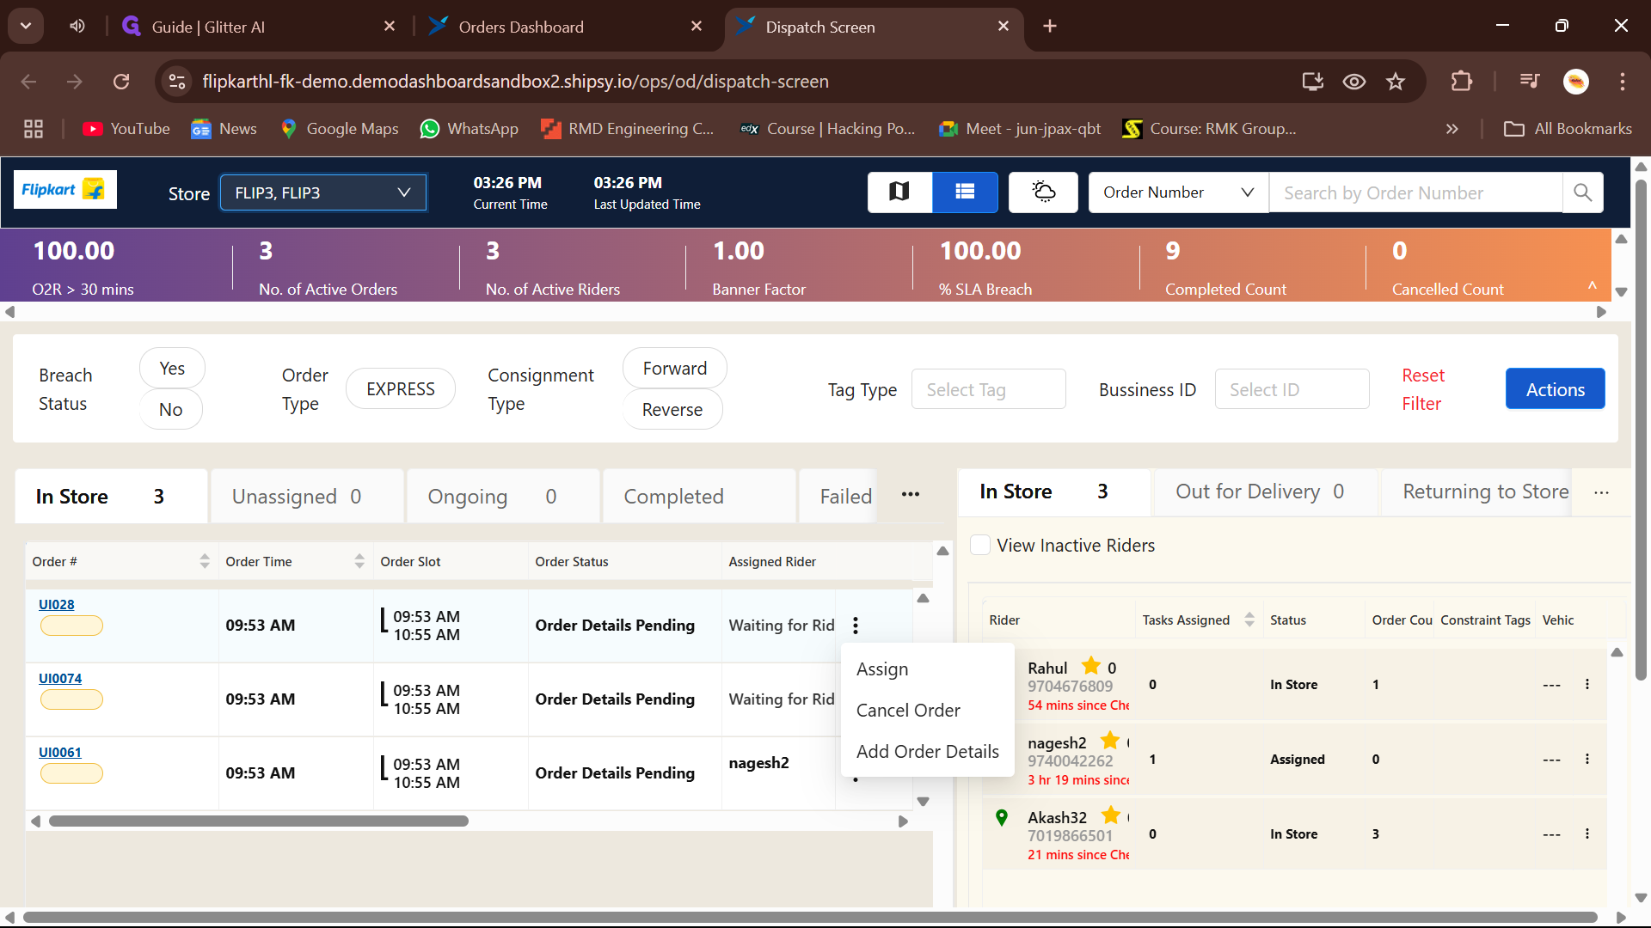Sort by the Tasks Assigned column arrows

click(x=1249, y=620)
